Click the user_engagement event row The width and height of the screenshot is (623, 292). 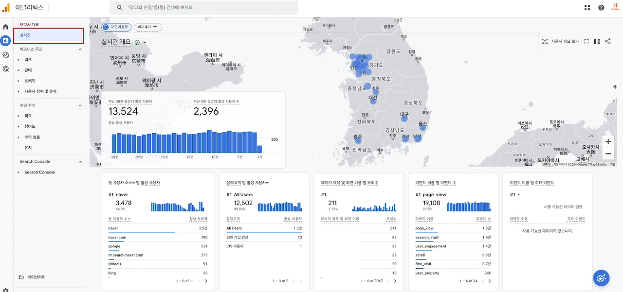pyautogui.click(x=453, y=246)
